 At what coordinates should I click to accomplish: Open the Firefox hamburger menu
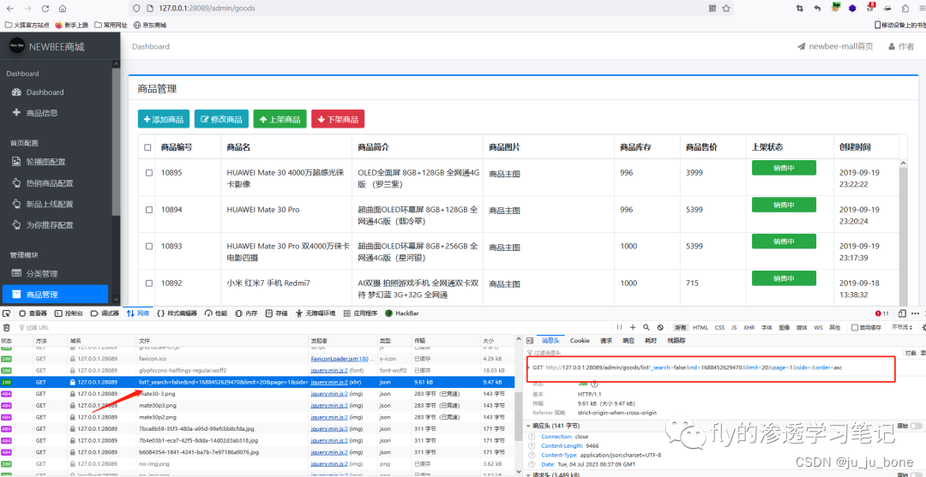click(x=921, y=9)
